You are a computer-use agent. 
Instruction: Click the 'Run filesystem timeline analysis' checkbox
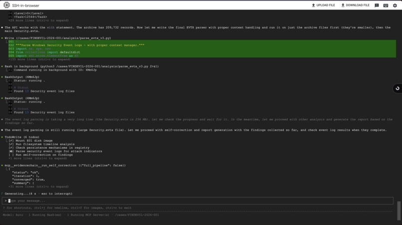11,144
